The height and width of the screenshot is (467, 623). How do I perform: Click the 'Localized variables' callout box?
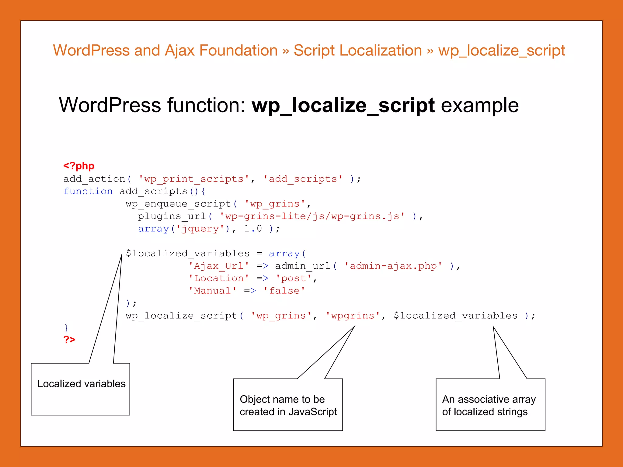coord(81,389)
